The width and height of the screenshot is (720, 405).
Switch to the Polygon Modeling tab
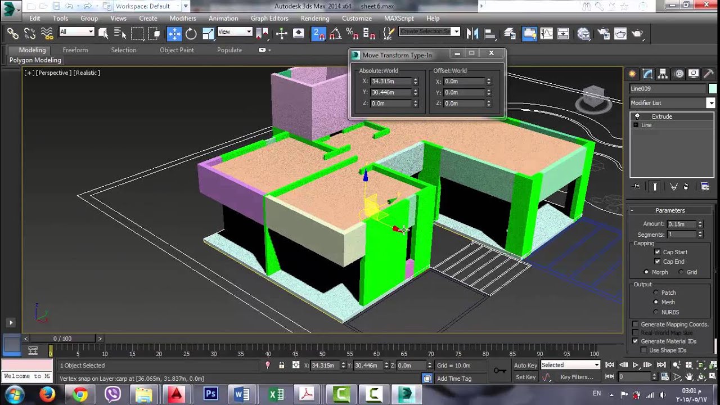pyautogui.click(x=35, y=60)
